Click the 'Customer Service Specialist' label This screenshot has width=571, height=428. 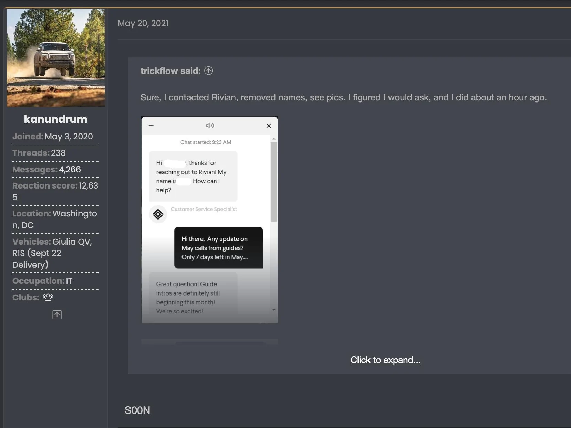(x=204, y=209)
